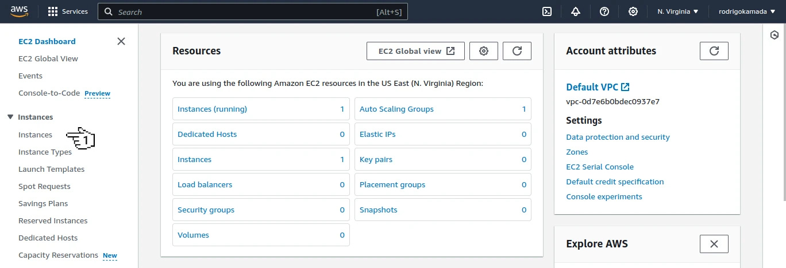The width and height of the screenshot is (786, 268).
Task: Refresh the Resources panel
Action: 517,51
